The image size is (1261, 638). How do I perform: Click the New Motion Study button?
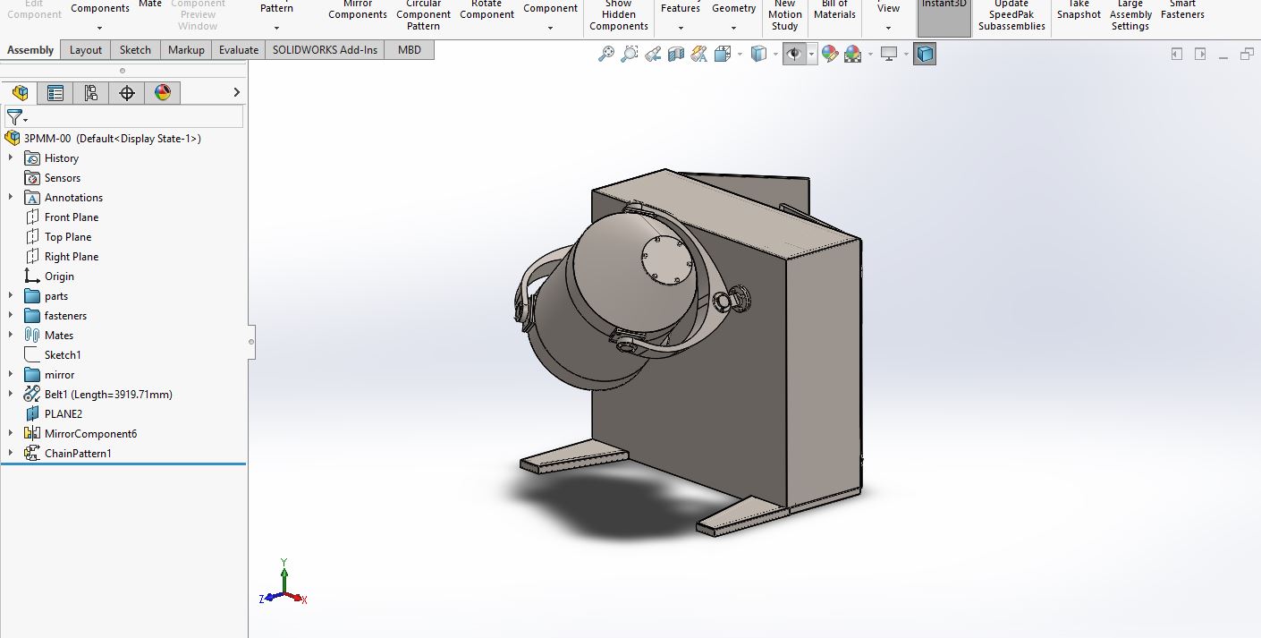click(x=784, y=16)
